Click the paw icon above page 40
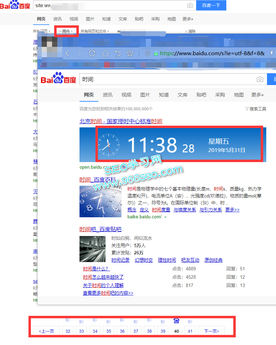 176,321
